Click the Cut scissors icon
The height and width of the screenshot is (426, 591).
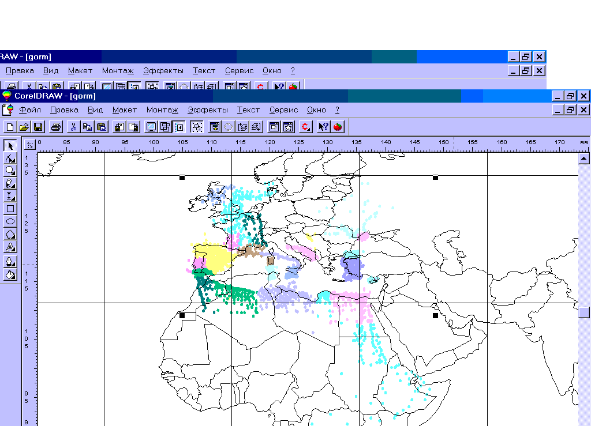point(74,127)
